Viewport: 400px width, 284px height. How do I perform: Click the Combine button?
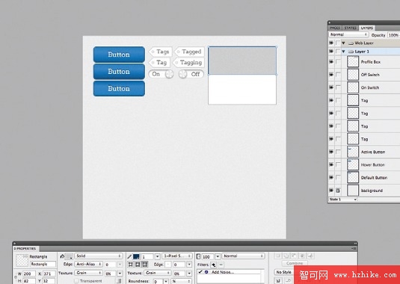pyautogui.click(x=295, y=263)
